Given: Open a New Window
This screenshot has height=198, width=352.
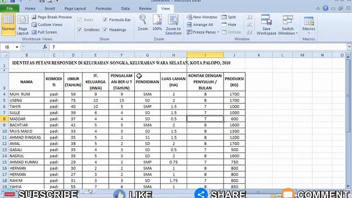Looking at the screenshot, I should [x=202, y=17].
